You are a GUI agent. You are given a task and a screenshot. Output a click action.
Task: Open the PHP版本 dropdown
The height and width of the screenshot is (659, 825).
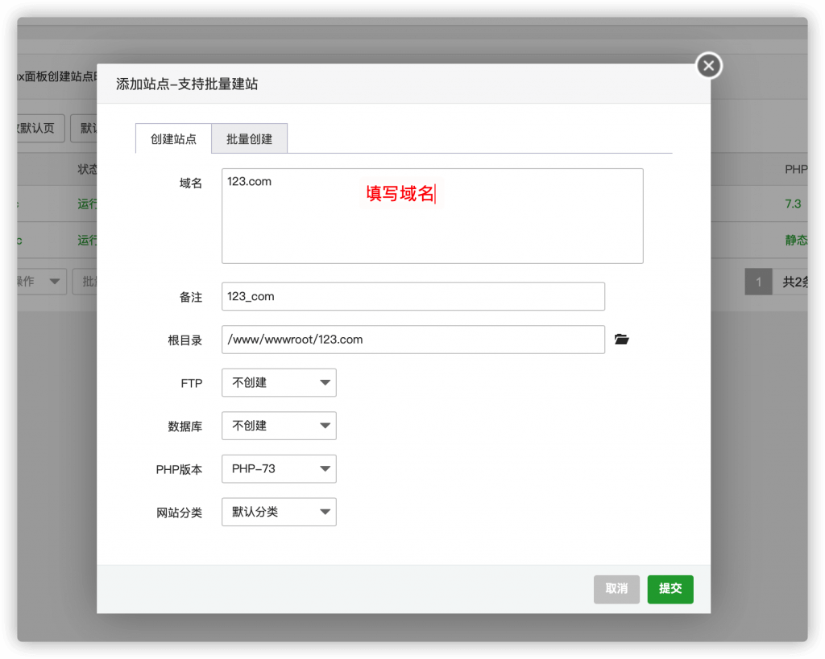coord(278,469)
